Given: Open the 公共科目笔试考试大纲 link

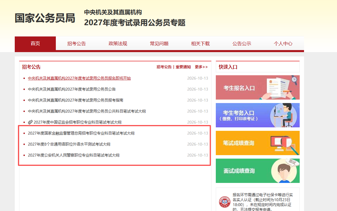Looking at the screenshot, I should point(87,111).
